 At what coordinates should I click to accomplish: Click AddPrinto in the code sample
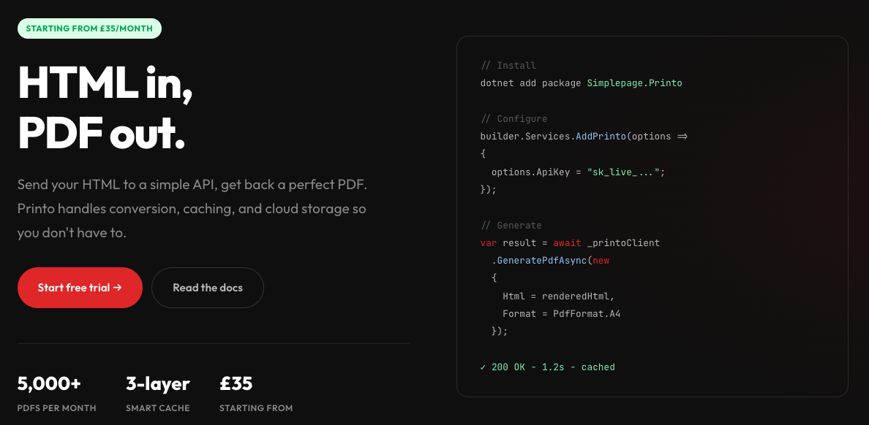(601, 136)
